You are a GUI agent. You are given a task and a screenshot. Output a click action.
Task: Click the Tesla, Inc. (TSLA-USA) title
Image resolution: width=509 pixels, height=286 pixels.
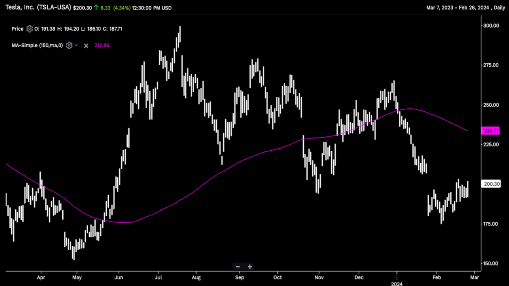38,7
